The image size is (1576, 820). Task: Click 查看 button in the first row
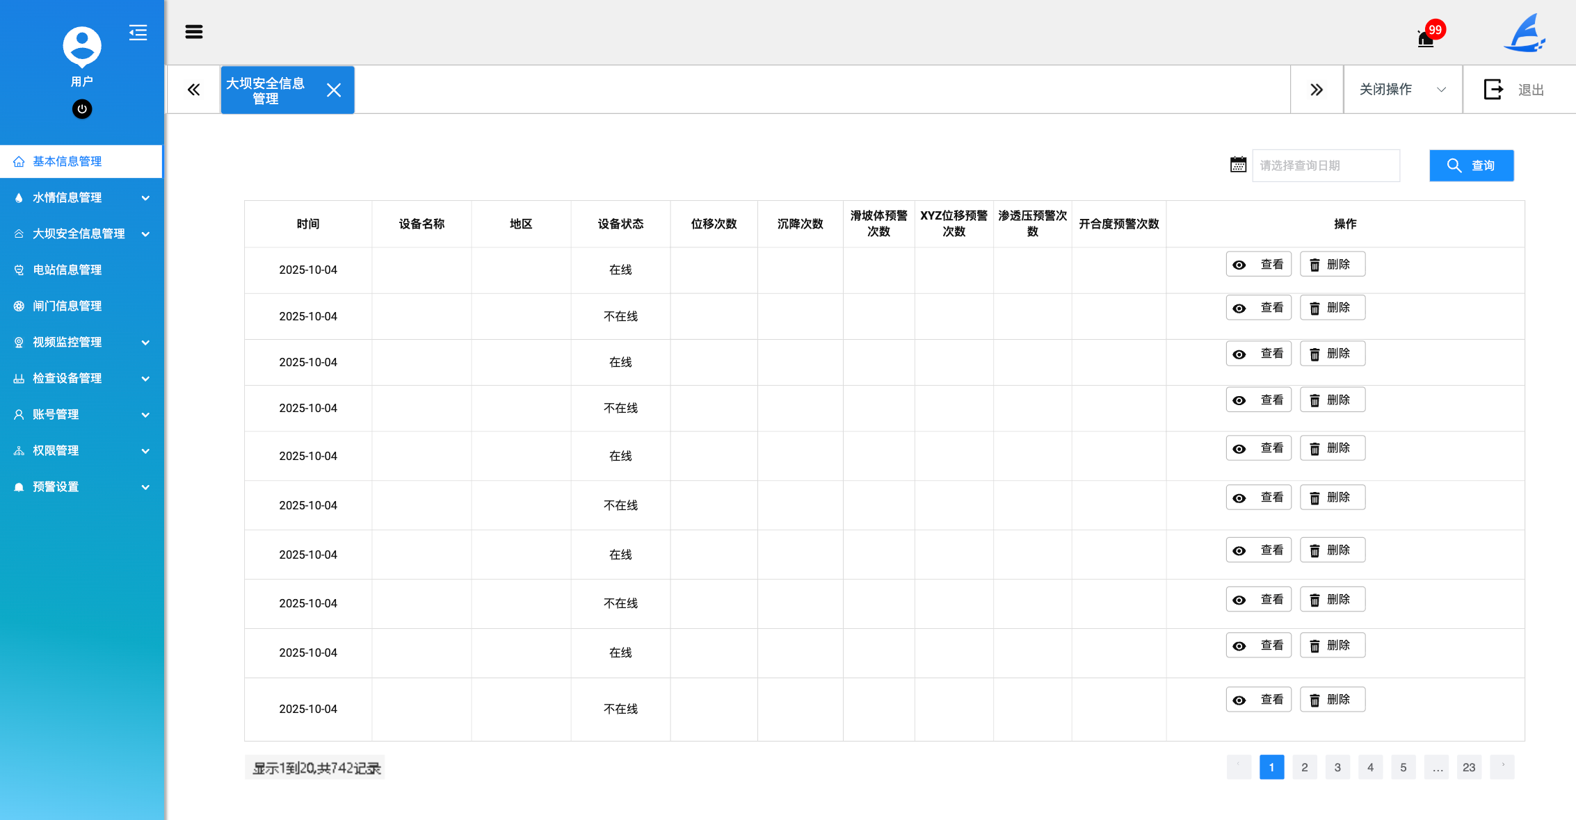(x=1258, y=265)
